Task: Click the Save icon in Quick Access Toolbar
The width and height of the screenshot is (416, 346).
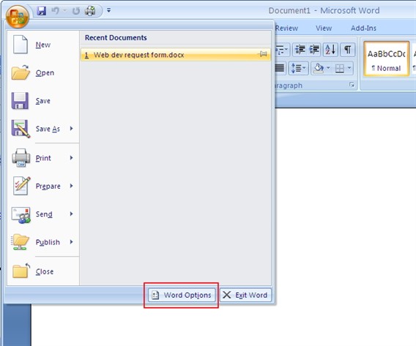Action: pyautogui.click(x=42, y=11)
